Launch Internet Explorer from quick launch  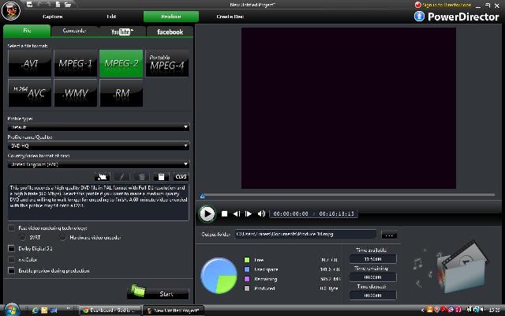click(x=35, y=310)
